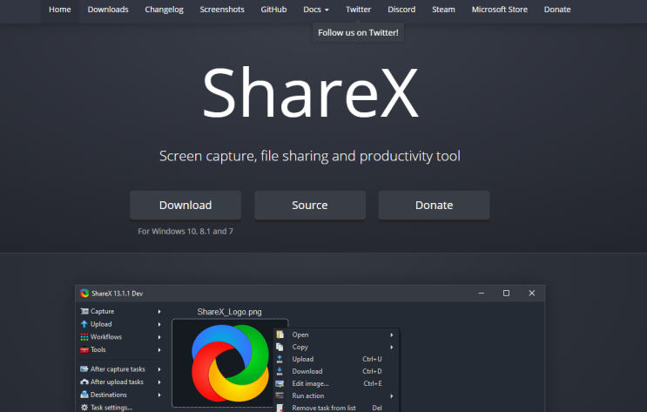Click the ShareX_Logo.png thumbnail image
The width and height of the screenshot is (647, 412).
[x=230, y=363]
